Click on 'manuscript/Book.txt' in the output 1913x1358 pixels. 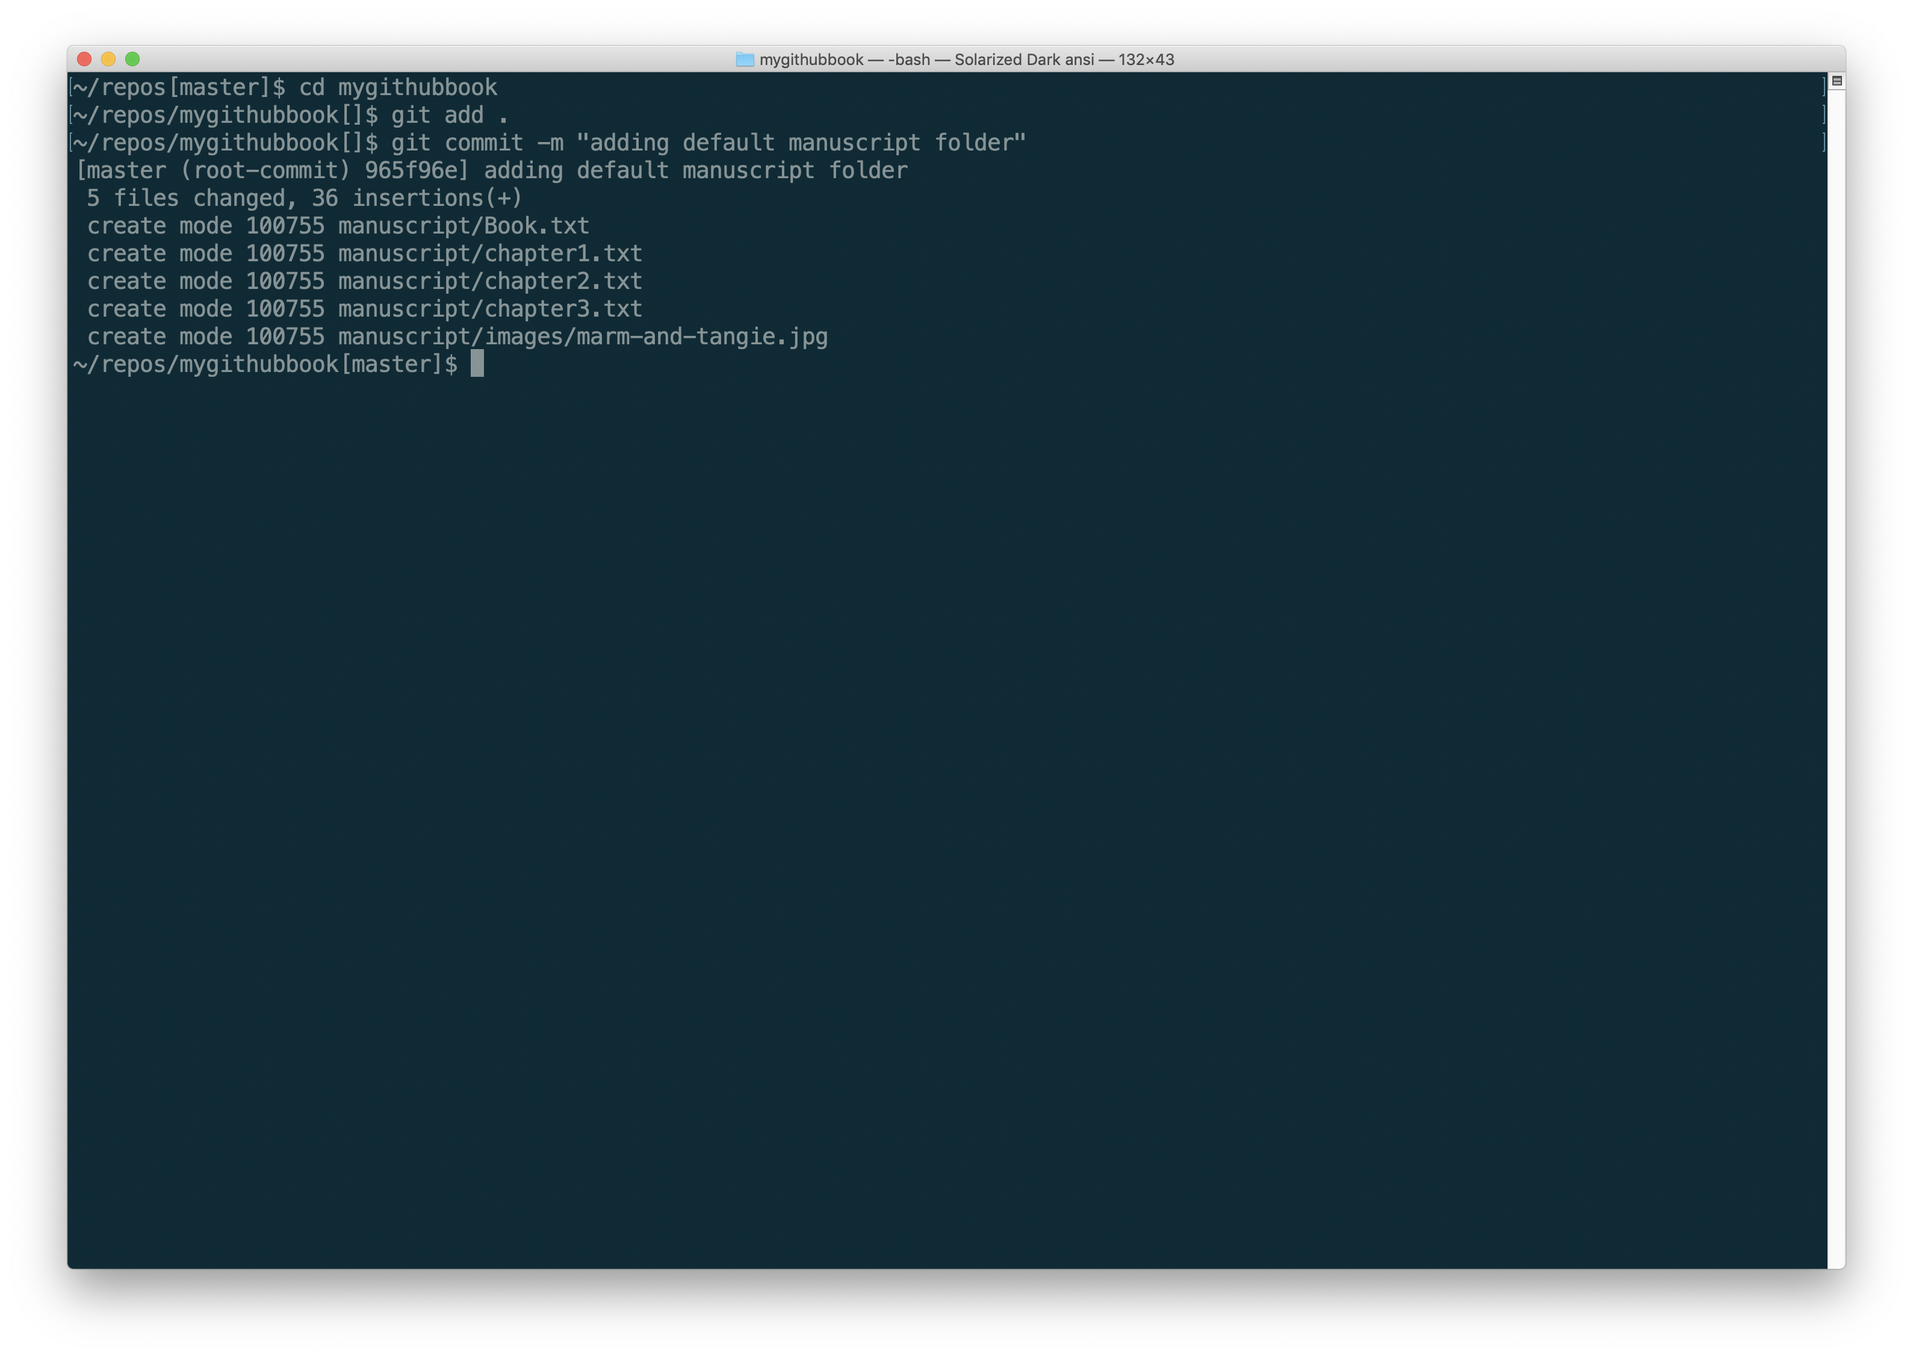(463, 226)
